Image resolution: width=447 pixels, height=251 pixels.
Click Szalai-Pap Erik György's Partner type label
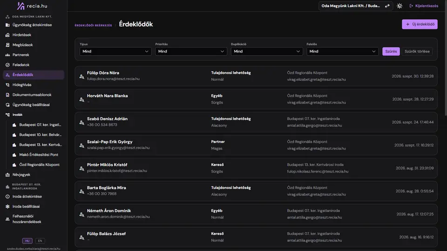pos(218,142)
